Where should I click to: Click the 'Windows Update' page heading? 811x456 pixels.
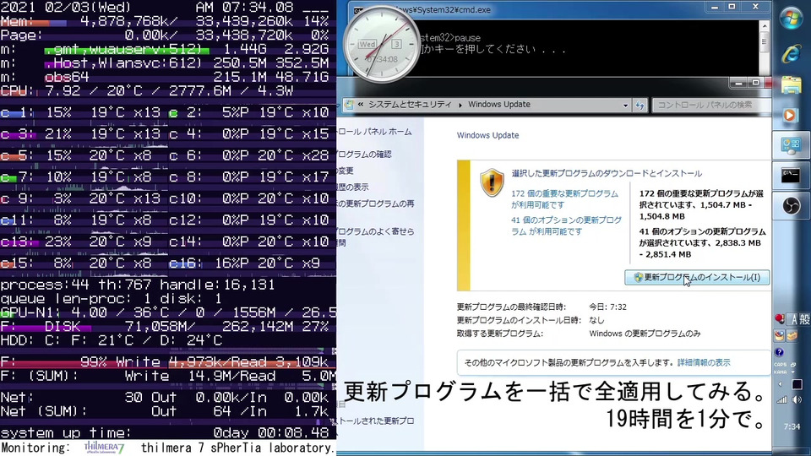pos(487,135)
